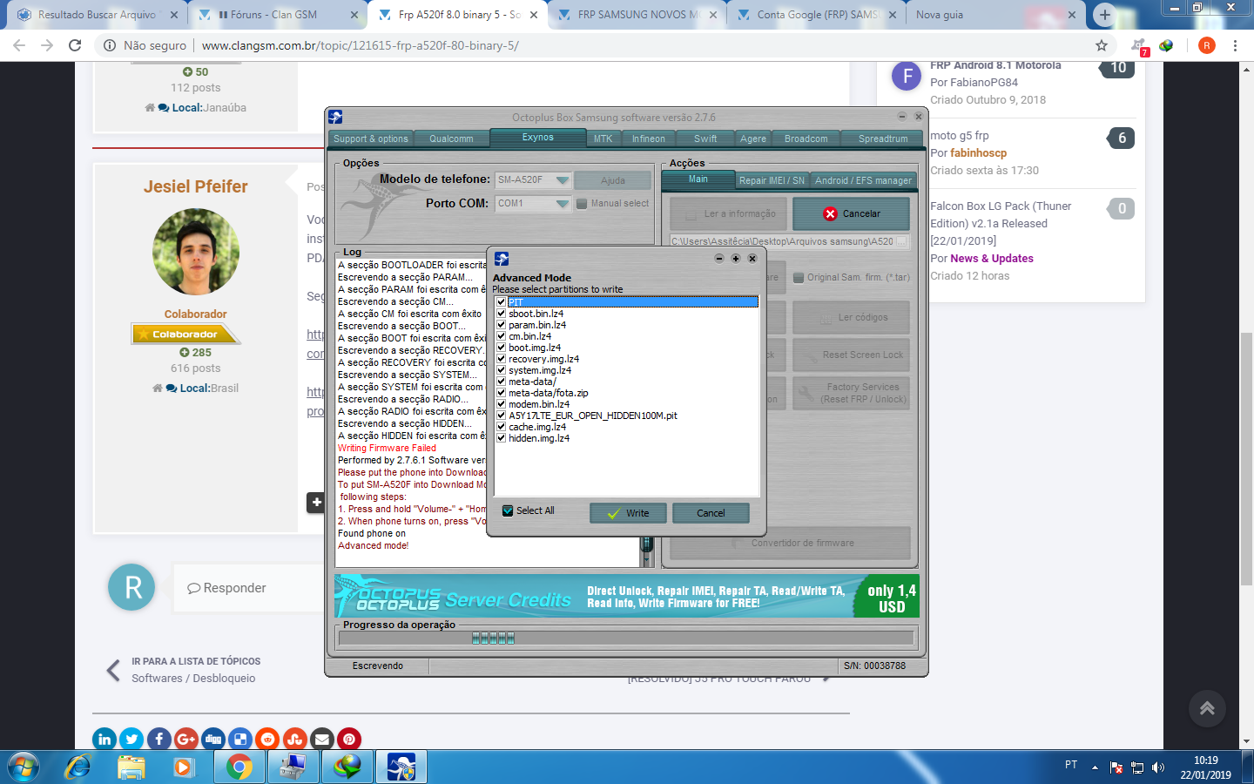Open the Support & options tab
Screen dimensions: 1254x784
click(x=370, y=139)
